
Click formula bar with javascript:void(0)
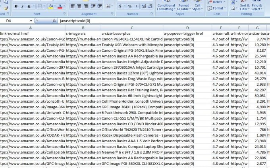164,21
